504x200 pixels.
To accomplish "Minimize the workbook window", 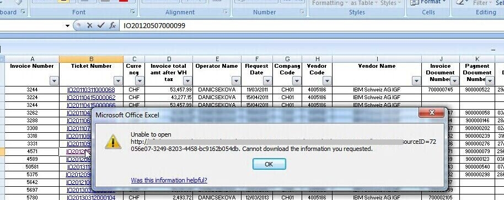I will click(x=494, y=50).
